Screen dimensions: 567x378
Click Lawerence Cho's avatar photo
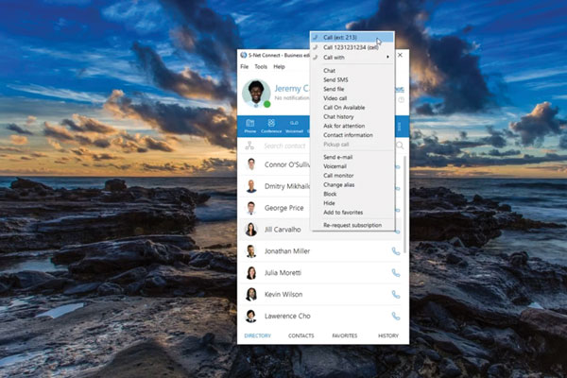[x=251, y=317]
